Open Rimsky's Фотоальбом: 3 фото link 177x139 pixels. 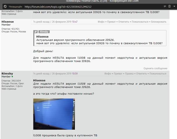point(12,86)
